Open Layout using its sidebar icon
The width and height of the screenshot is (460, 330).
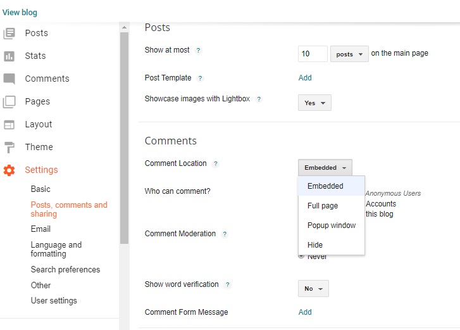[x=9, y=124]
